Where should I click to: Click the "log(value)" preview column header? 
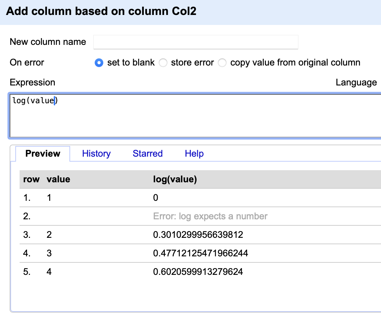(x=175, y=179)
